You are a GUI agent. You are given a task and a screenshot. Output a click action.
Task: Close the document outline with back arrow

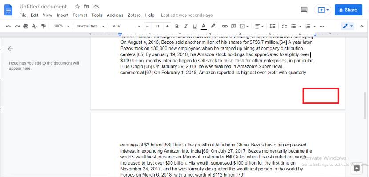pyautogui.click(x=10, y=49)
